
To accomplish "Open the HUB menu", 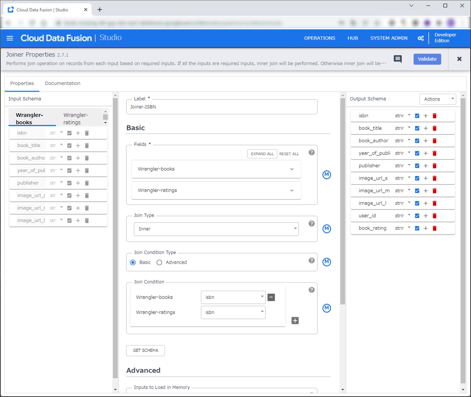I will coord(353,38).
